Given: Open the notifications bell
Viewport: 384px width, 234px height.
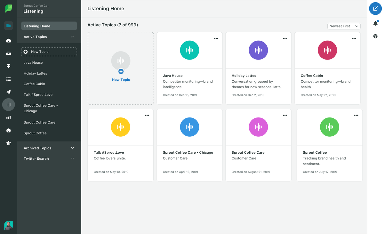Looking at the screenshot, I should [x=376, y=23].
